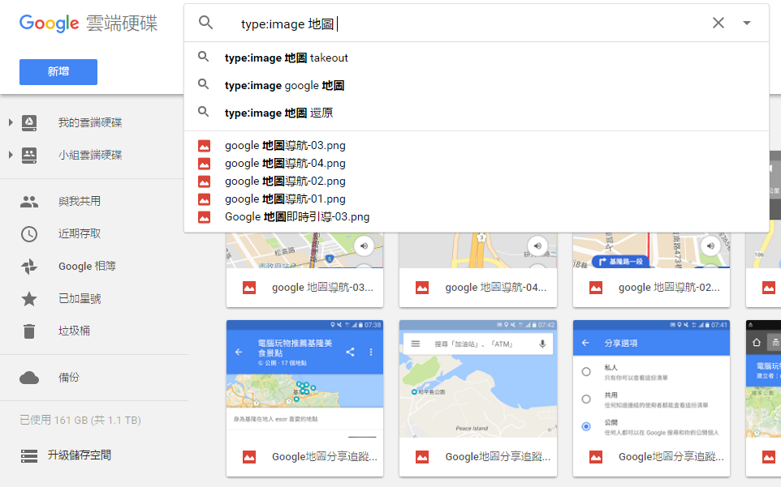
Task: Clear the search query with the X icon
Action: pyautogui.click(x=718, y=23)
